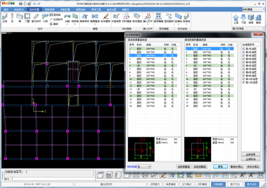This screenshot has width=267, height=188.
Task: Go to lower floor with 下层 arrow
Action: [x=243, y=19]
